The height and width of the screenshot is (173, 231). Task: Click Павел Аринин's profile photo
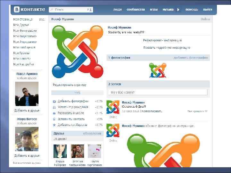pos(27,94)
